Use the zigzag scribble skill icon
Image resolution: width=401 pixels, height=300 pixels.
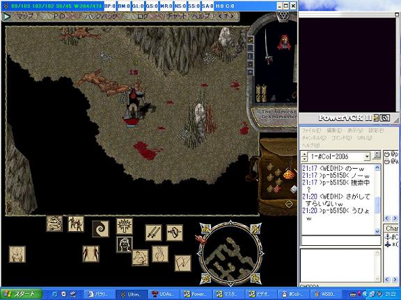pyautogui.click(x=183, y=263)
